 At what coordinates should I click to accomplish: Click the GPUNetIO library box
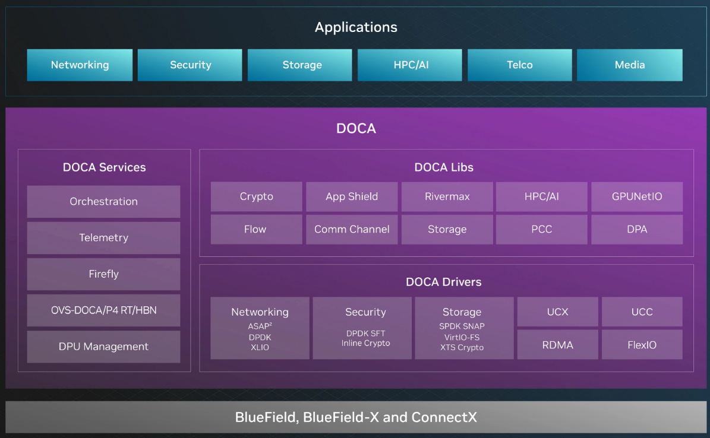point(637,196)
